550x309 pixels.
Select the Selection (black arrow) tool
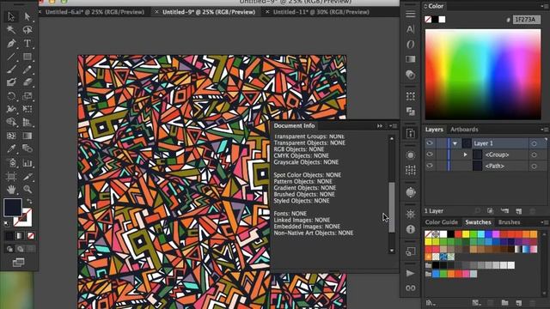tap(11, 16)
